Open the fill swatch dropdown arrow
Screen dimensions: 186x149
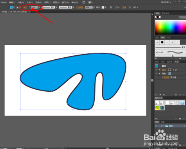[x=14, y=7]
